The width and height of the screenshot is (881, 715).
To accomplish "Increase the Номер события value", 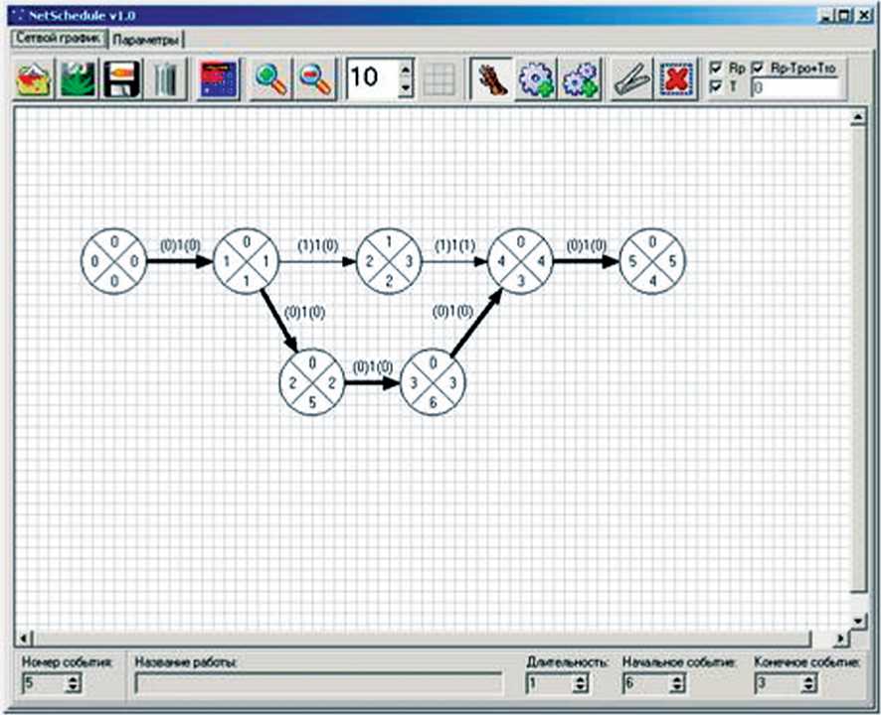I will pos(73,678).
